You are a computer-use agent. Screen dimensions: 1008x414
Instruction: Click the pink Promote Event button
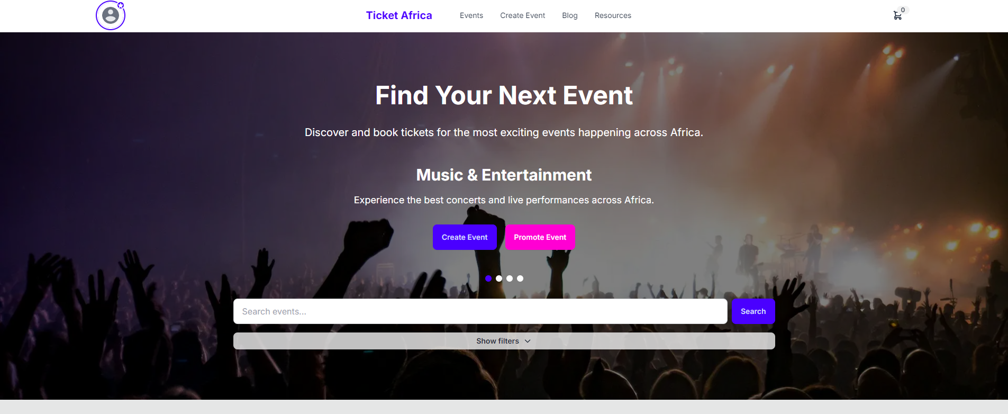(x=540, y=237)
